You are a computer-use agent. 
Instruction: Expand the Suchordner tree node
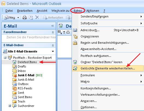[10, 106]
